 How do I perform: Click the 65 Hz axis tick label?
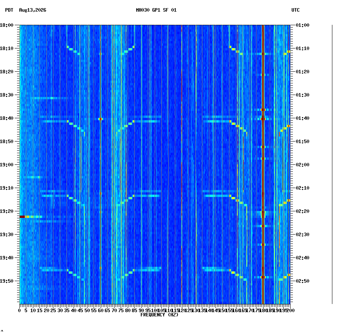(108, 311)
